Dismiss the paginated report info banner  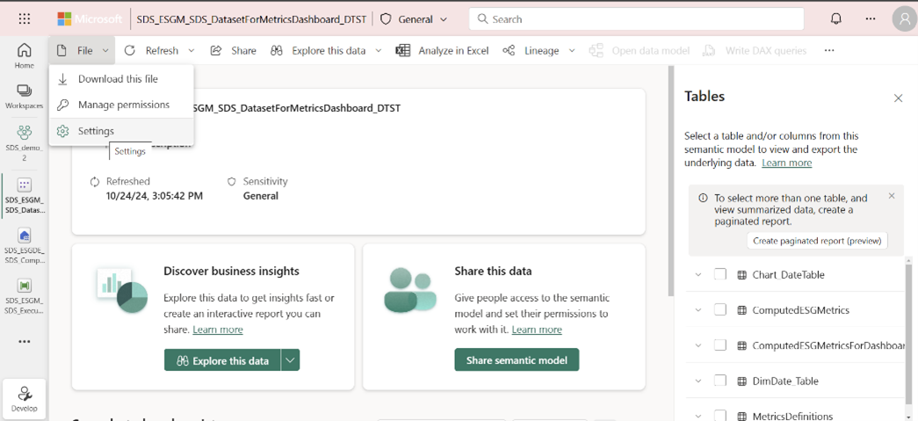pyautogui.click(x=892, y=196)
